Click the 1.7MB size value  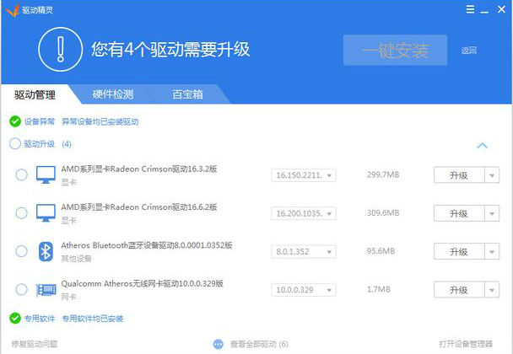pyautogui.click(x=379, y=289)
